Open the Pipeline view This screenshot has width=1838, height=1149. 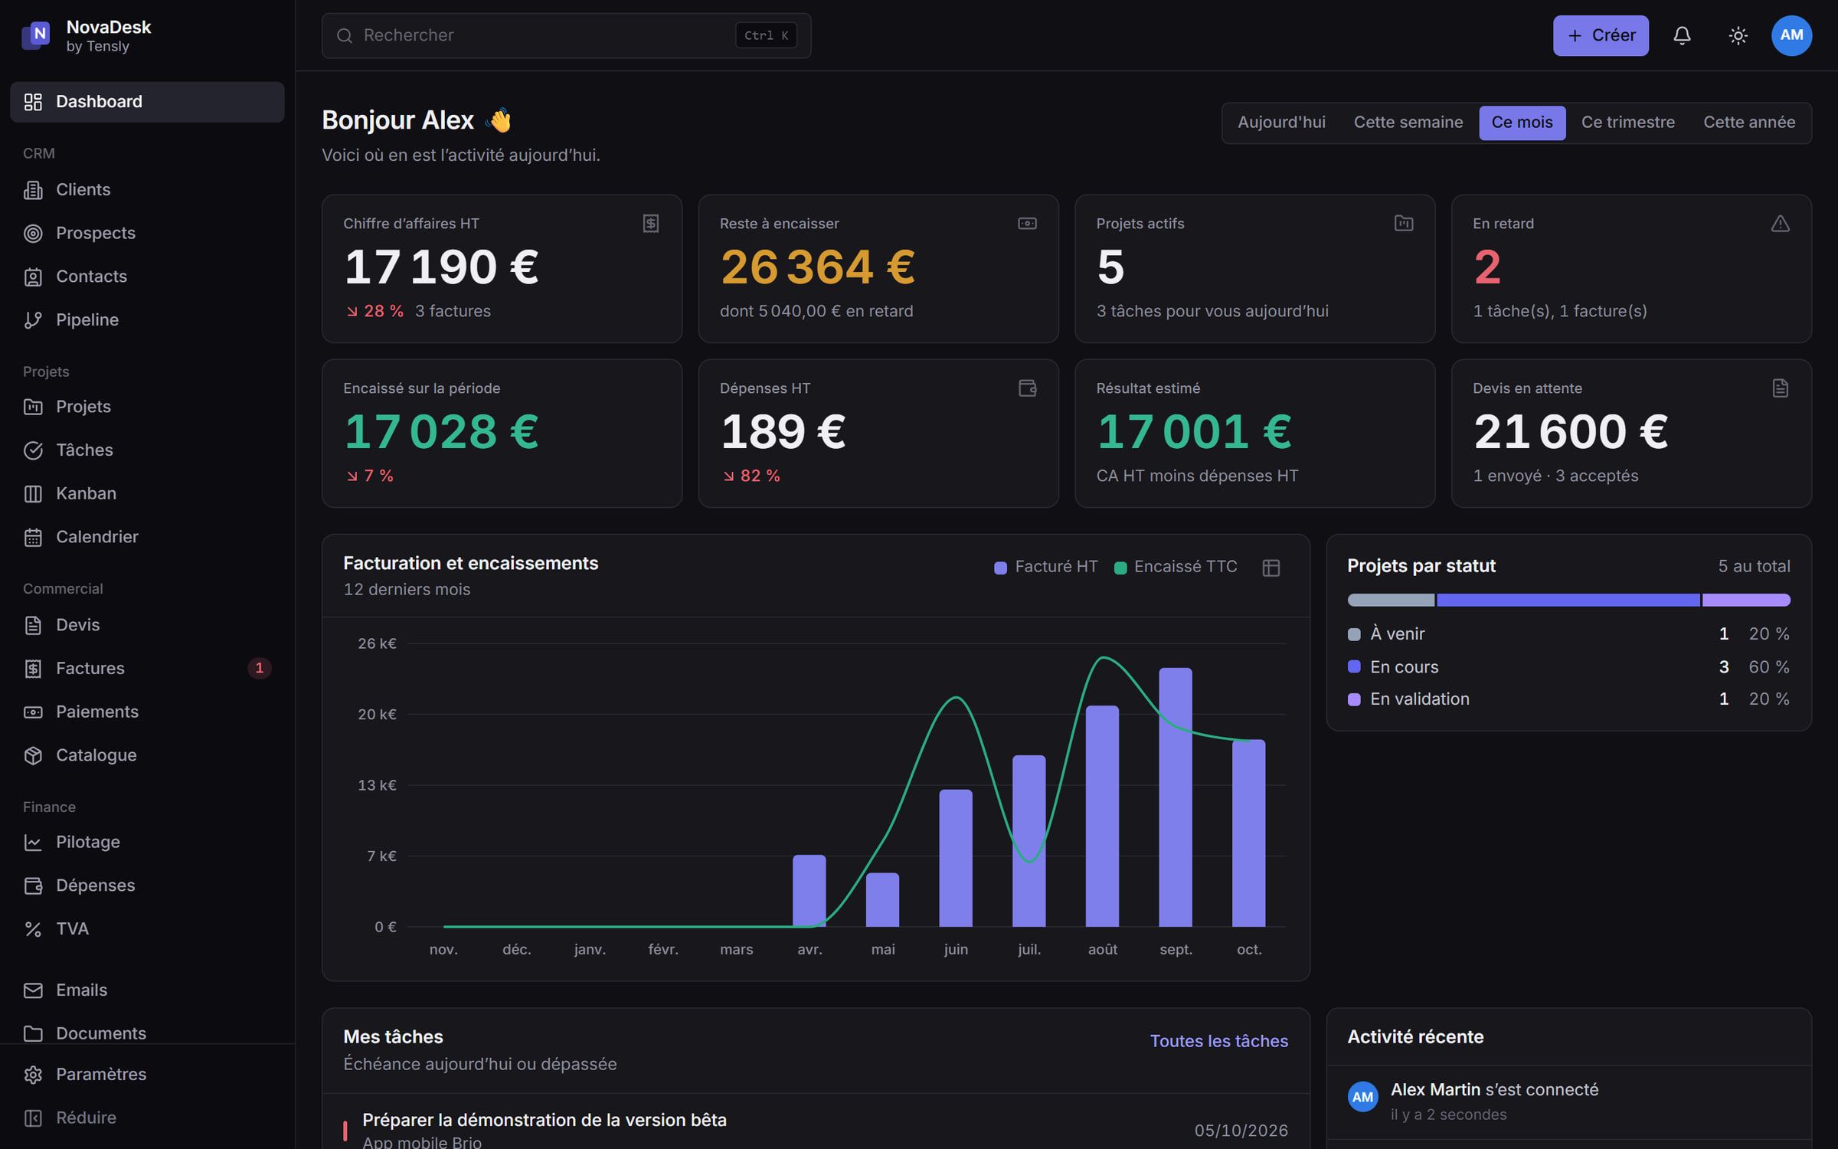pyautogui.click(x=147, y=319)
